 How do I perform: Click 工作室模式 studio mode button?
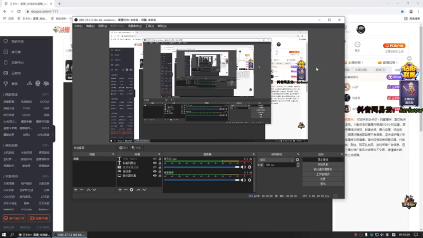[323, 174]
